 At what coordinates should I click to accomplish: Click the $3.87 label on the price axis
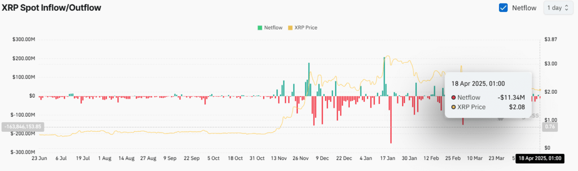(551, 40)
